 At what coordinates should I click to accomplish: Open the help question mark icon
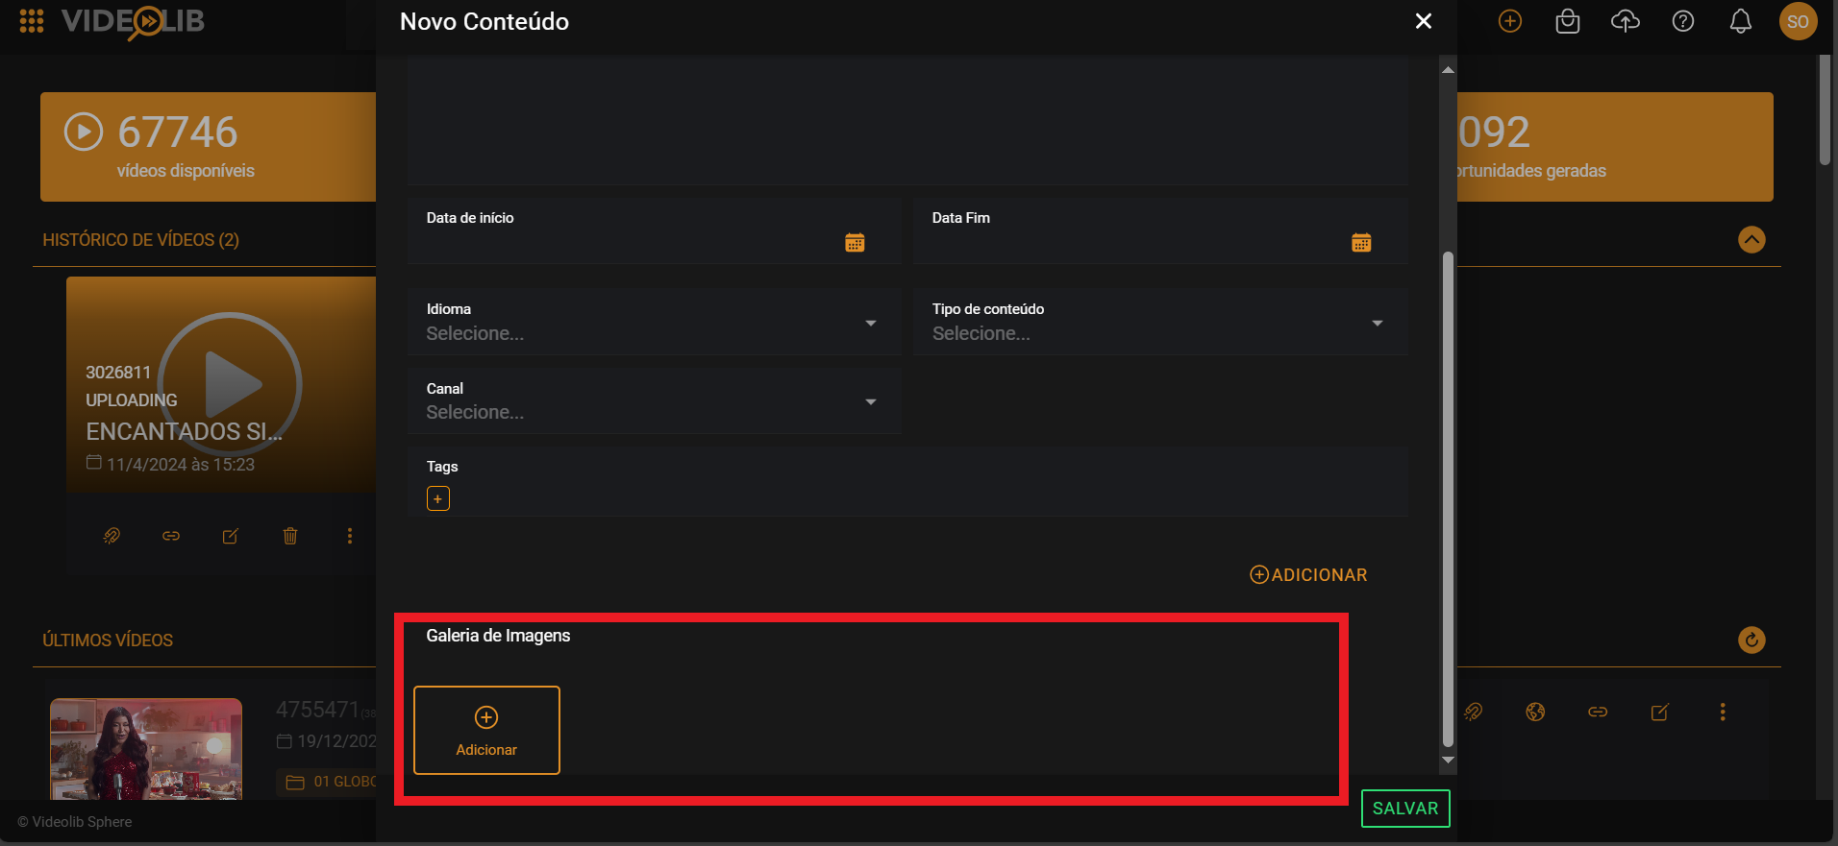1682,21
